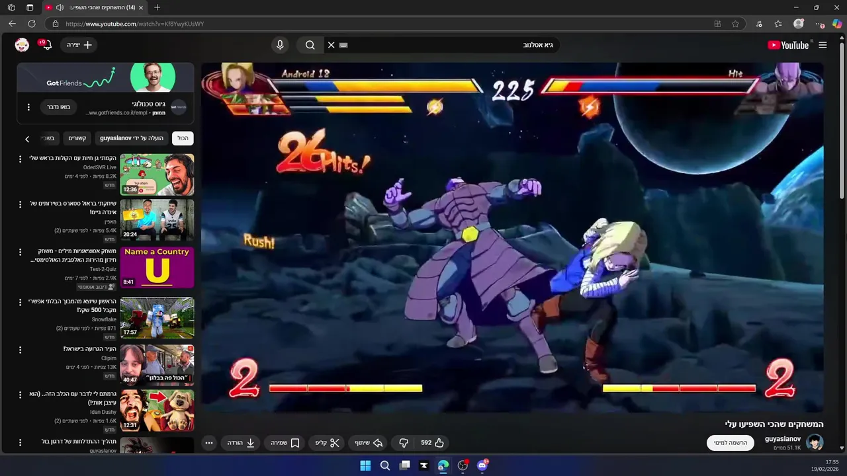Open options menu for the Clipim video
Viewport: 847px width, 476px height.
[20, 350]
